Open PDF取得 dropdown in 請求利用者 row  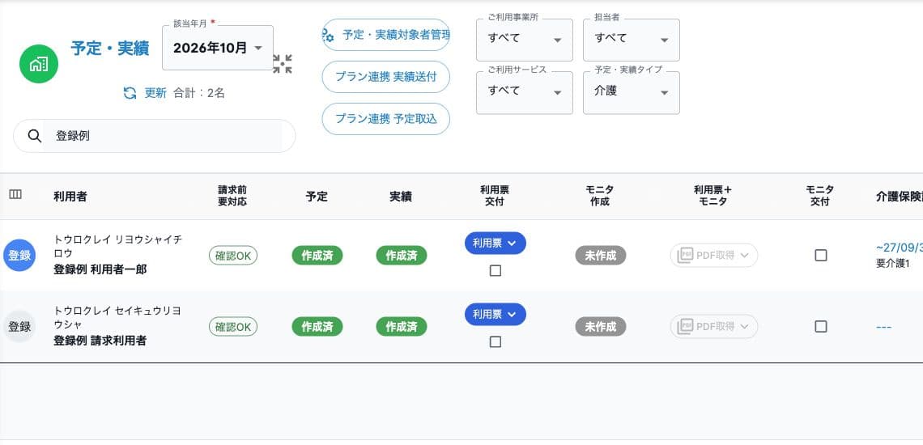pyautogui.click(x=714, y=327)
